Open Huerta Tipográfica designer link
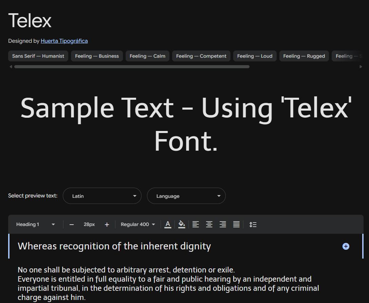The image size is (369, 303). (64, 41)
